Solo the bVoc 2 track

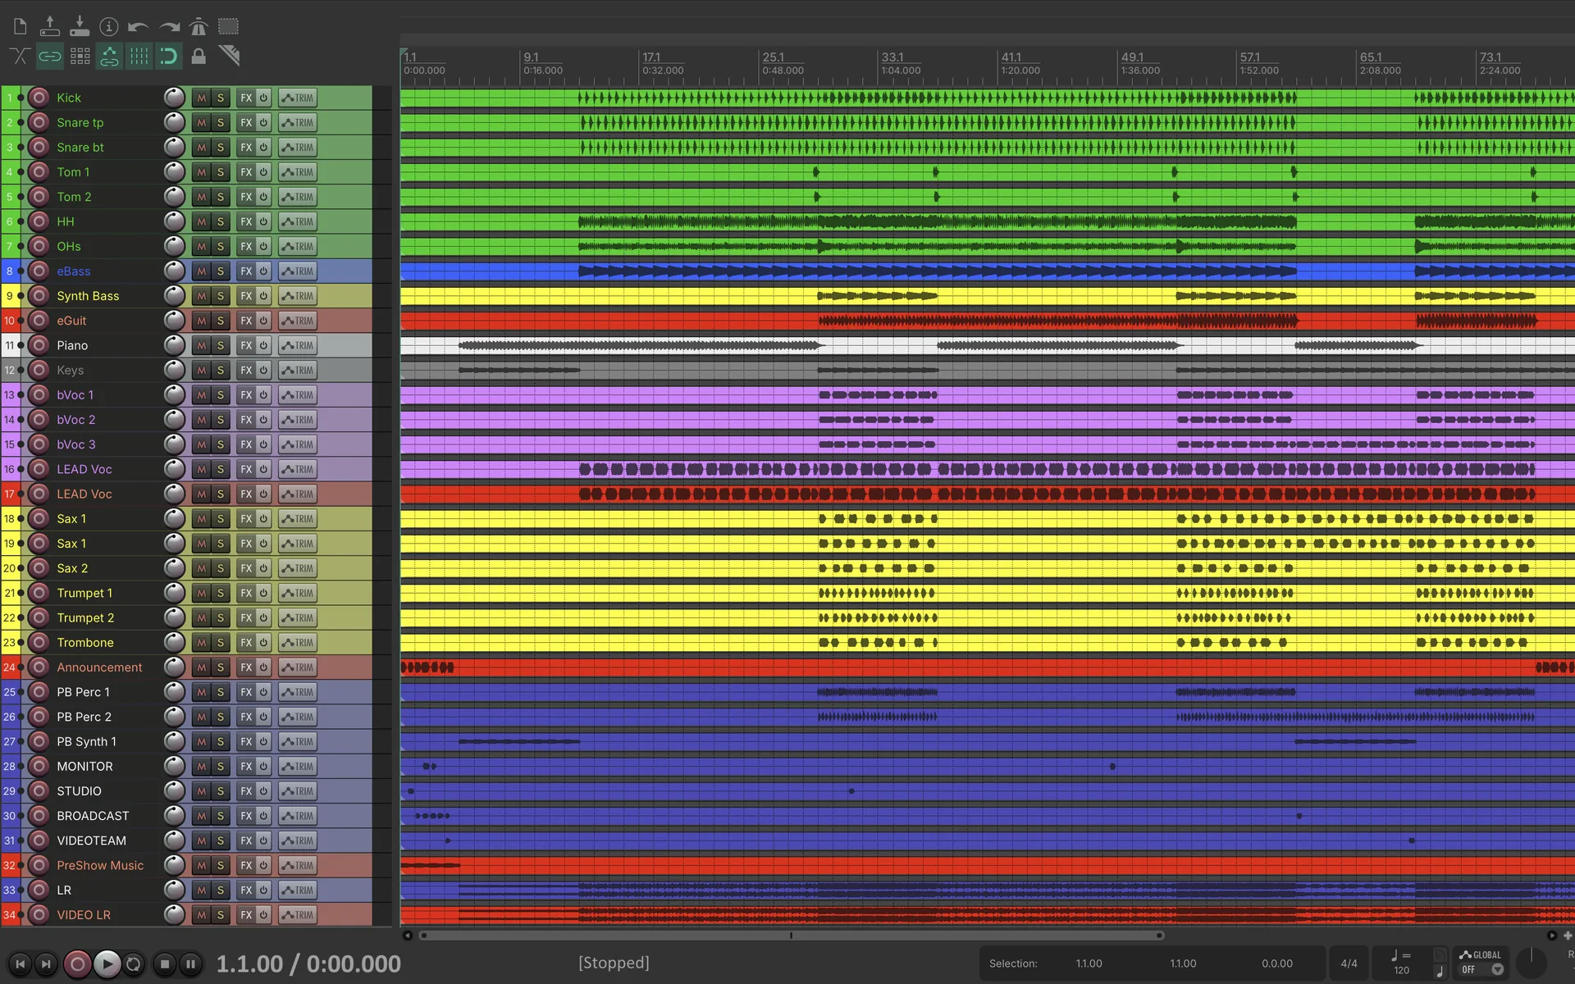point(220,420)
